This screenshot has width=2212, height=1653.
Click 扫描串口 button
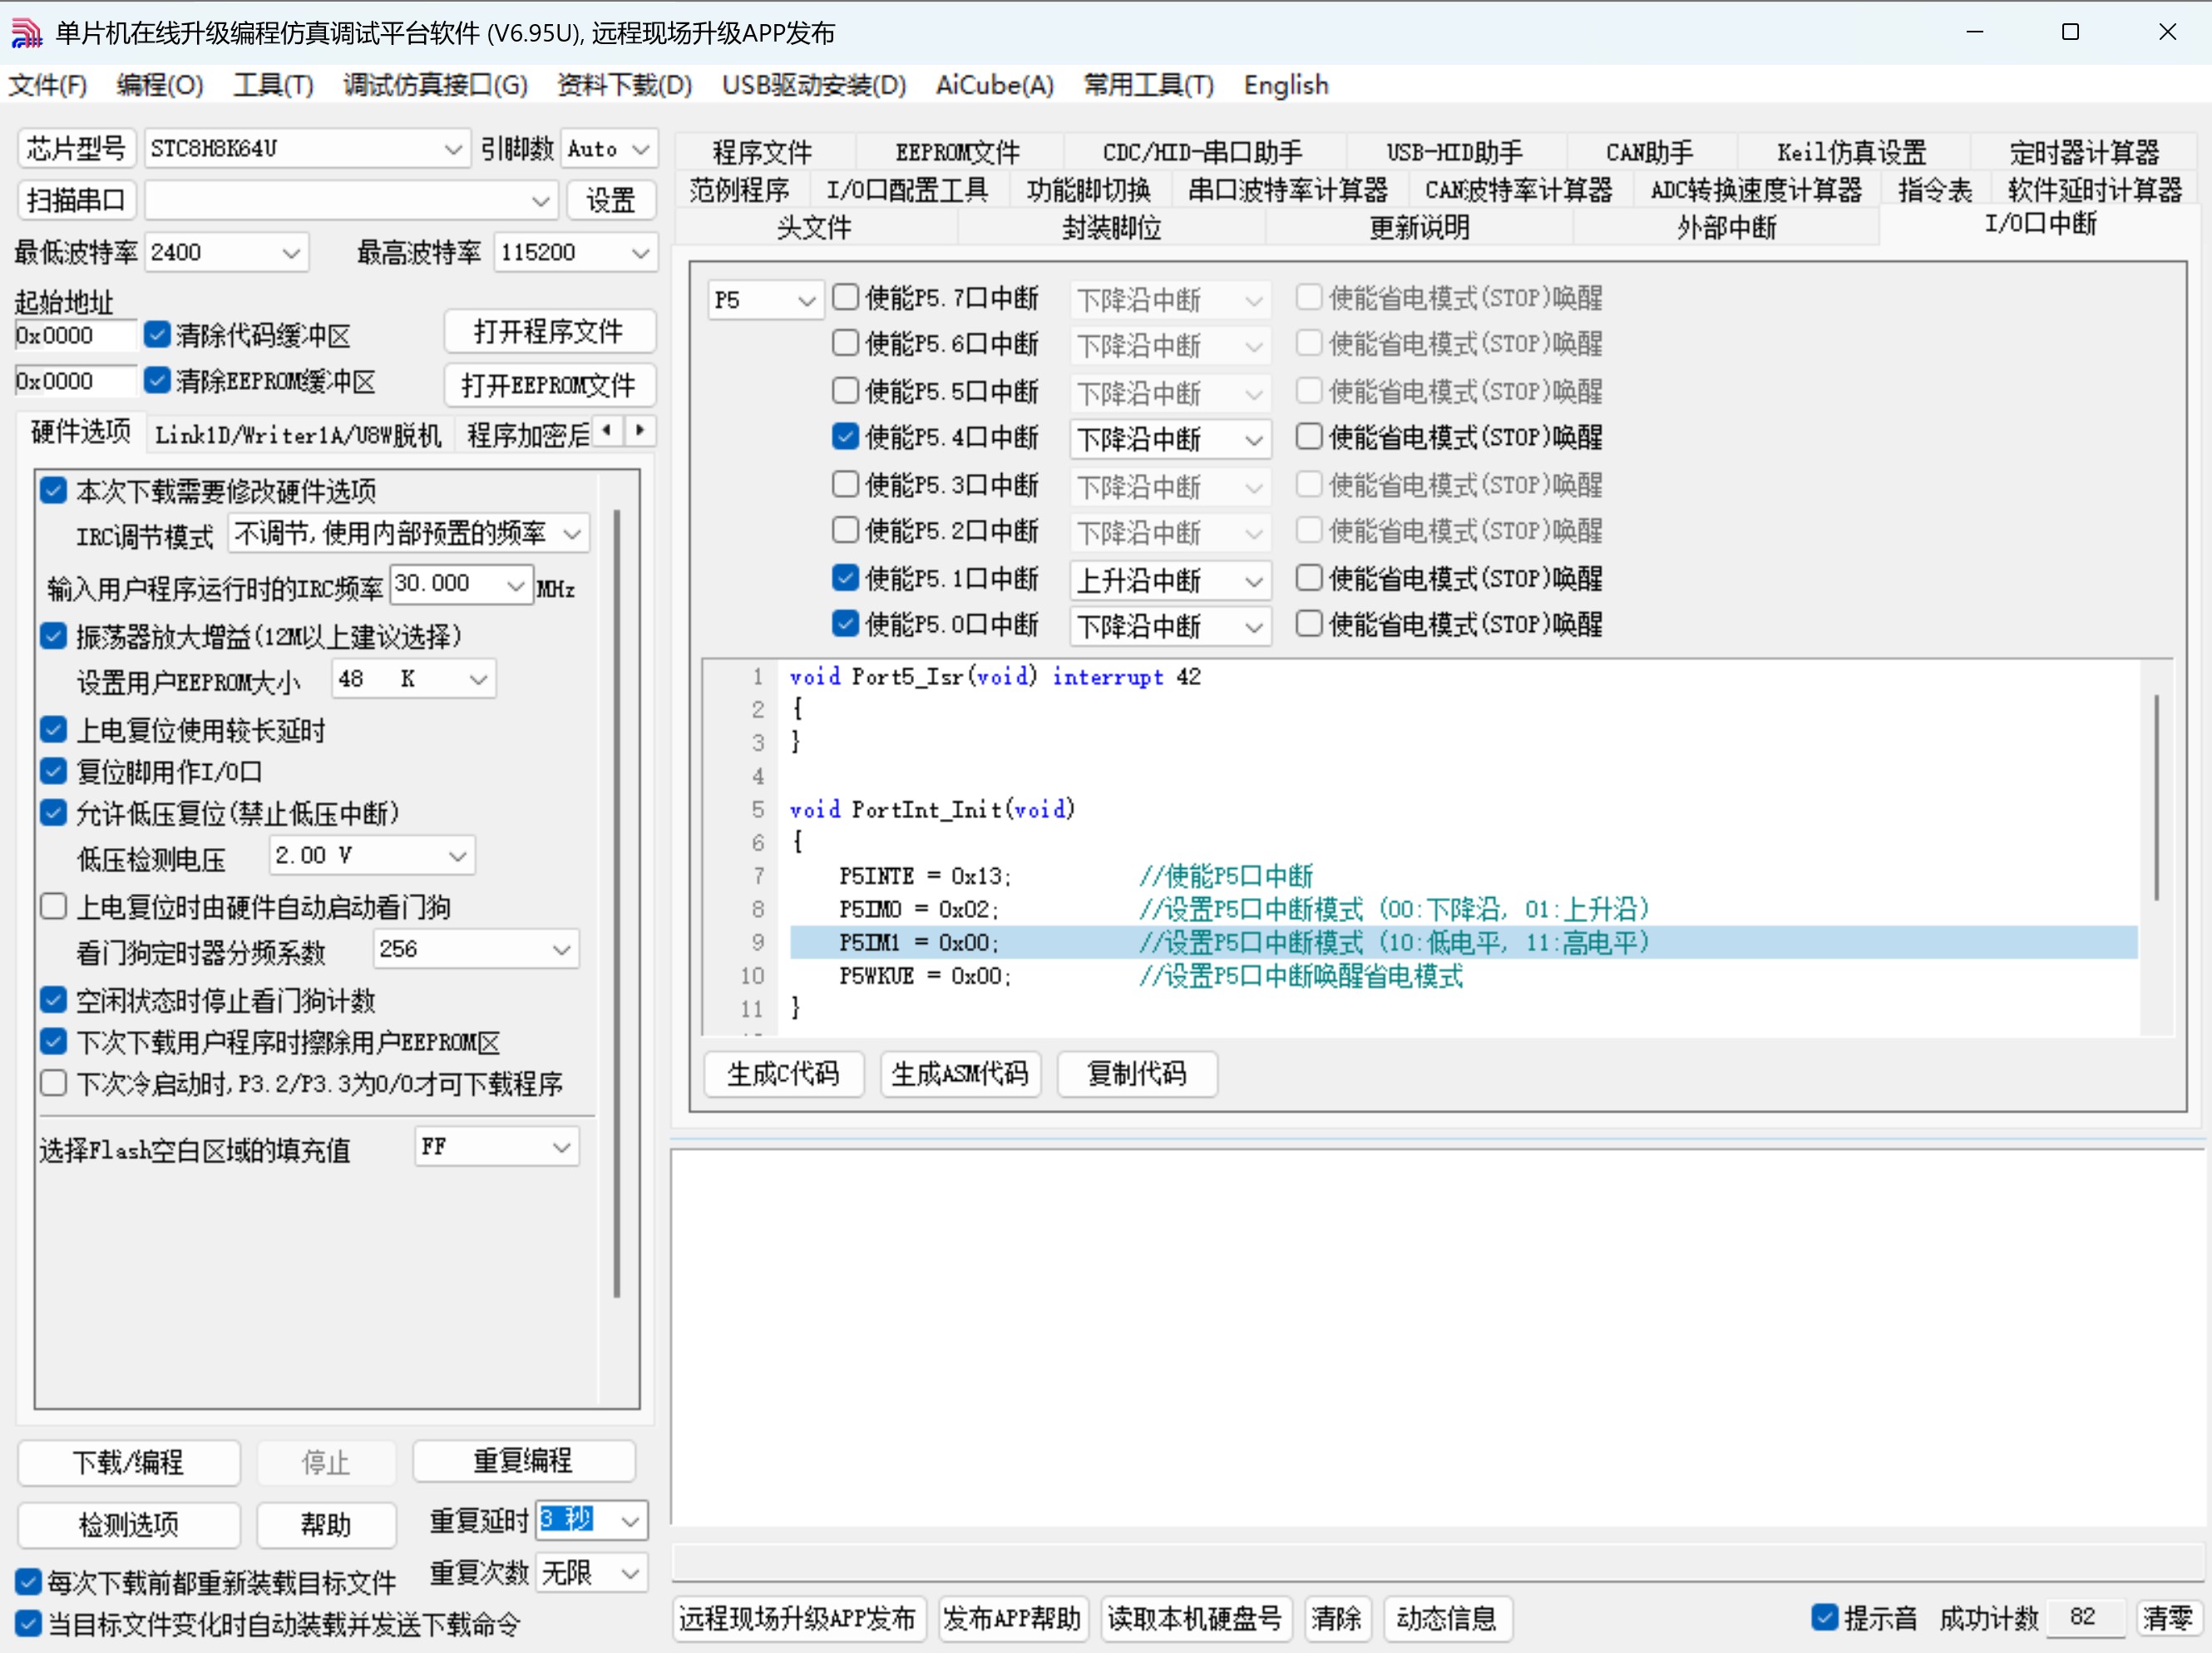(76, 201)
